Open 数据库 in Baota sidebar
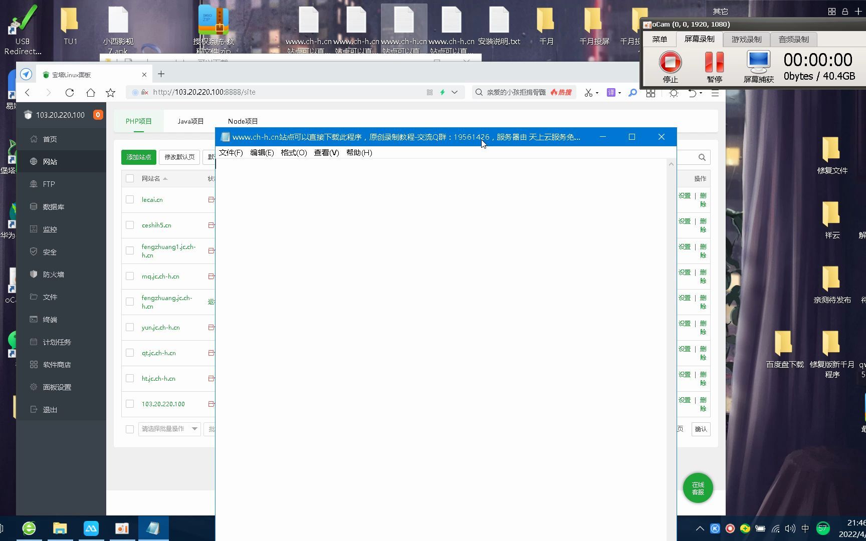 pos(53,206)
